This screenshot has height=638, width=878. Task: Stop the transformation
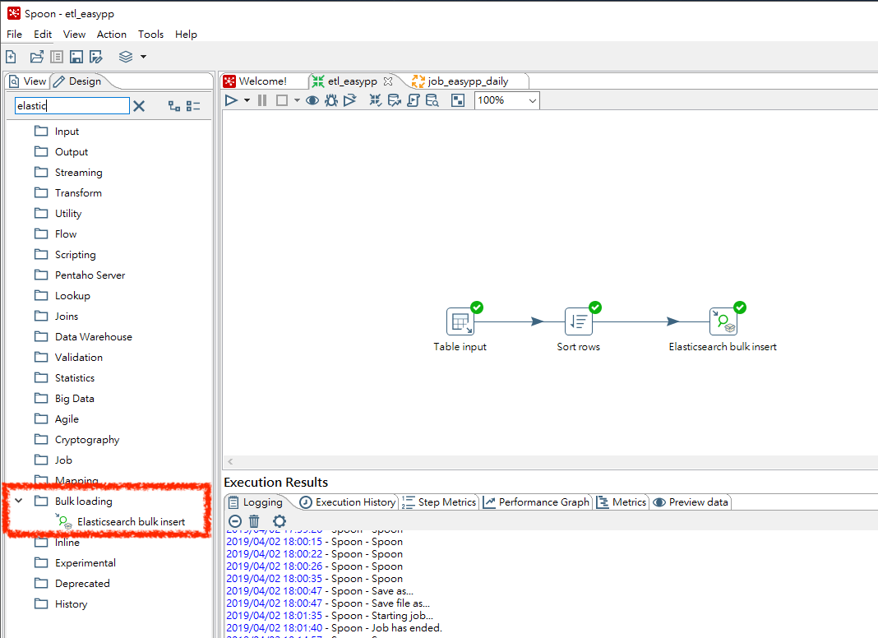click(282, 100)
